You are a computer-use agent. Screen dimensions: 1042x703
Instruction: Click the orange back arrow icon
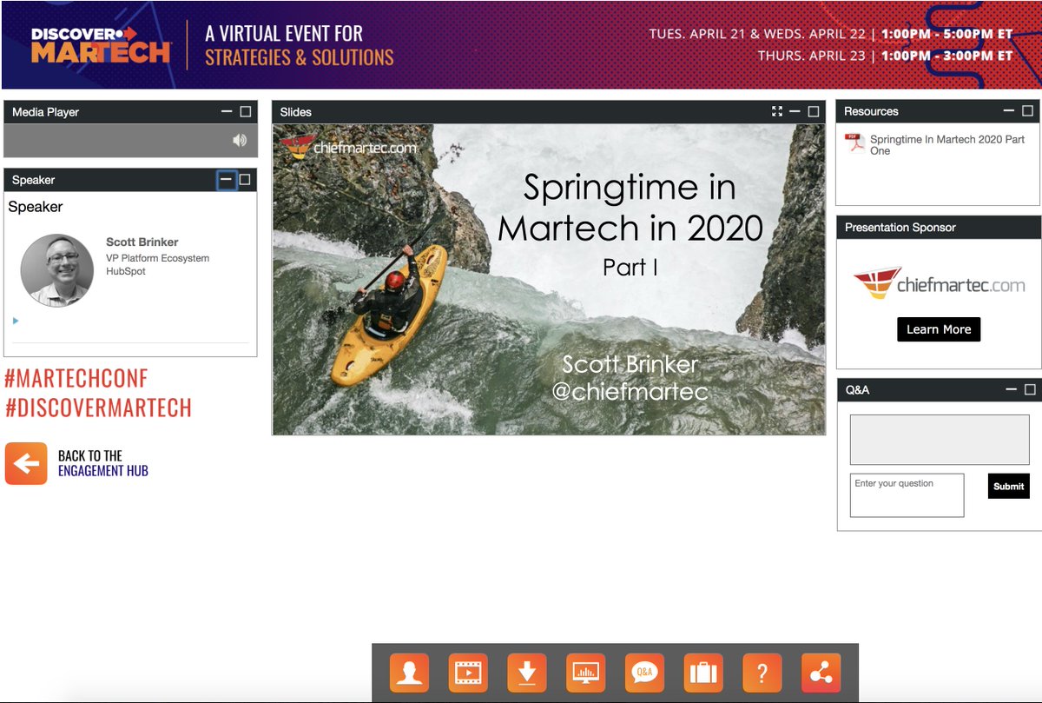[x=26, y=463]
